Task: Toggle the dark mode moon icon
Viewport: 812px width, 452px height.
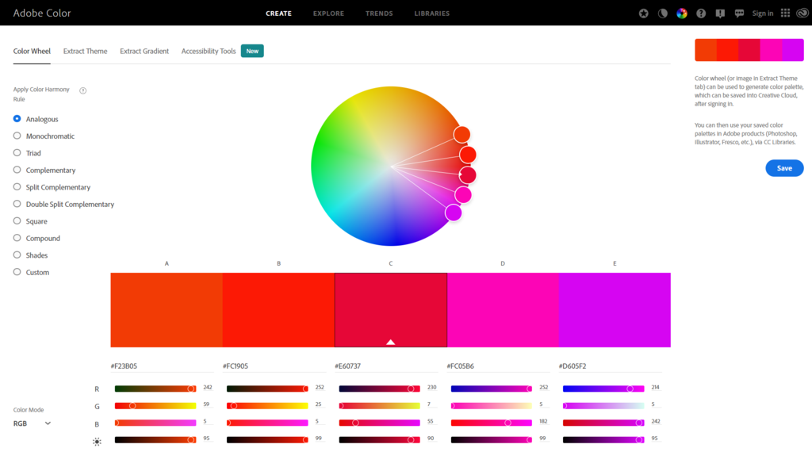Action: point(663,13)
